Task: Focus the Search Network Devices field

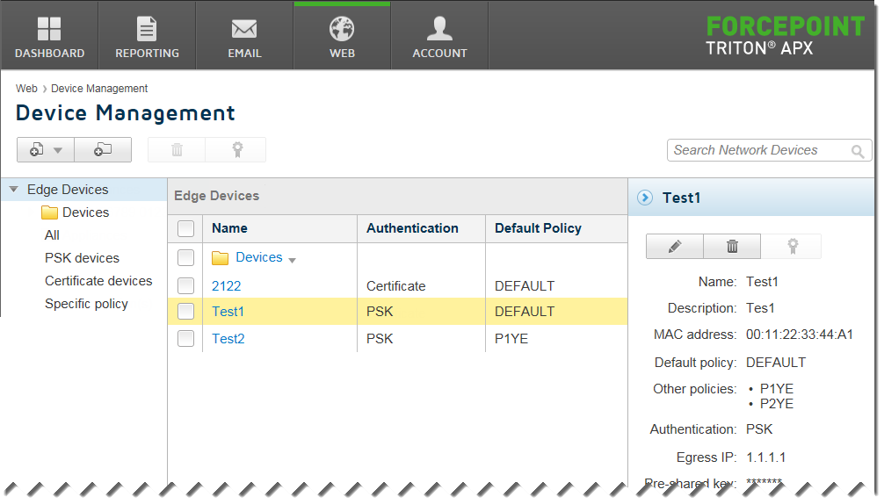Action: [x=759, y=150]
